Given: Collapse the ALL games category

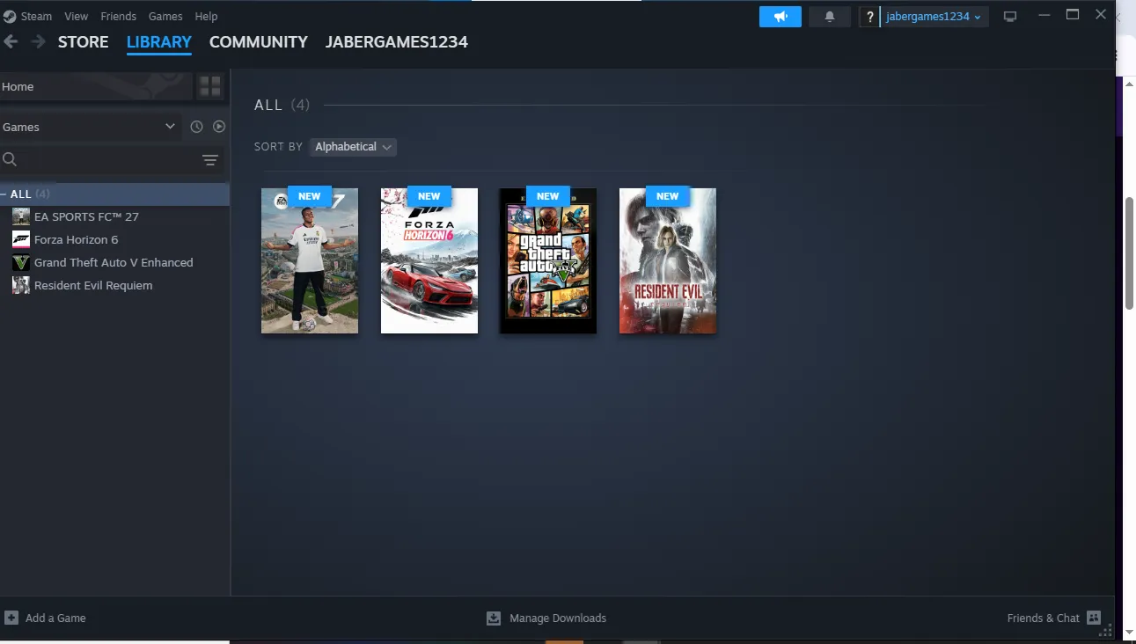Looking at the screenshot, I should 4,194.
